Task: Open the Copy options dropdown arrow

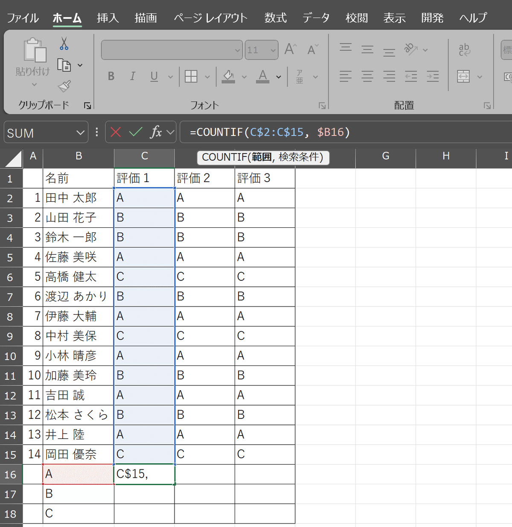Action: coord(80,65)
